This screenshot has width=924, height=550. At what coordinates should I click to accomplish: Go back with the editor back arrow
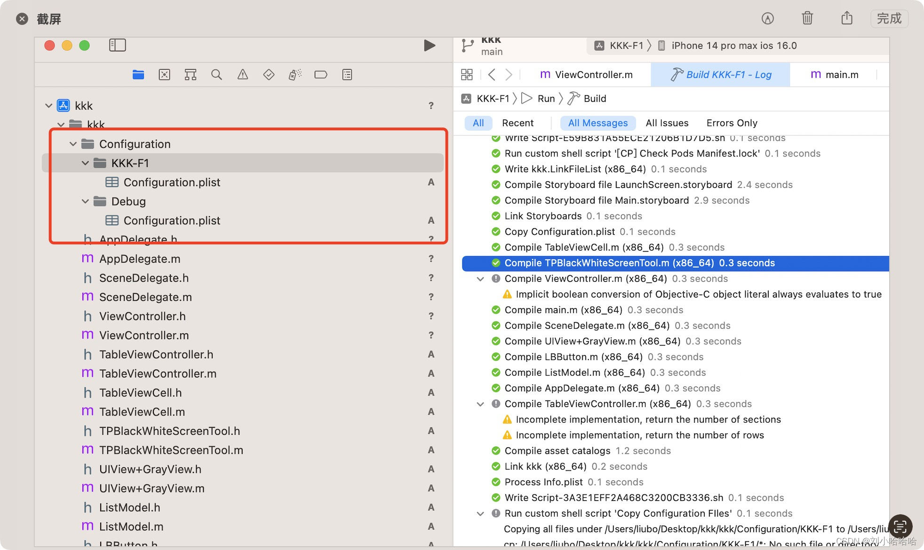tap(492, 74)
